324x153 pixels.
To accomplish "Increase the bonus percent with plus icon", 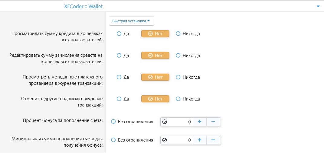I will (x=200, y=122).
